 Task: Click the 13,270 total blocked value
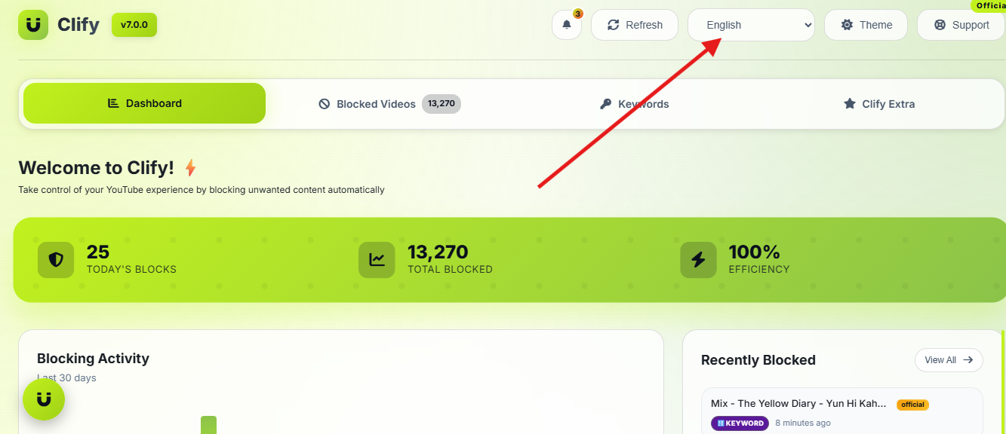pos(438,252)
